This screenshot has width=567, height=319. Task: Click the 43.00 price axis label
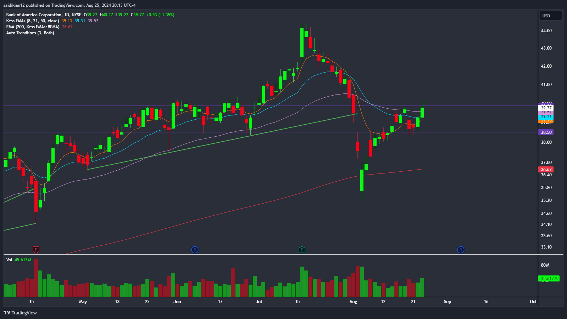[546, 48]
